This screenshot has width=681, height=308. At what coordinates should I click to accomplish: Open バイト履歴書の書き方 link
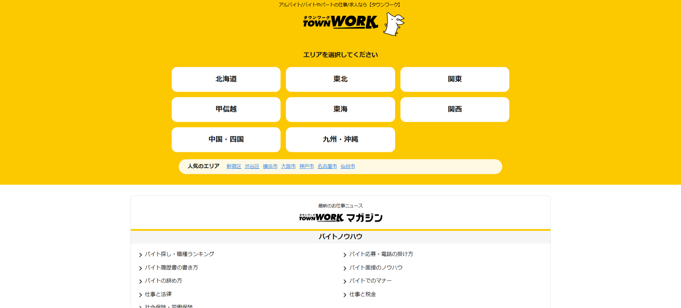point(171,268)
